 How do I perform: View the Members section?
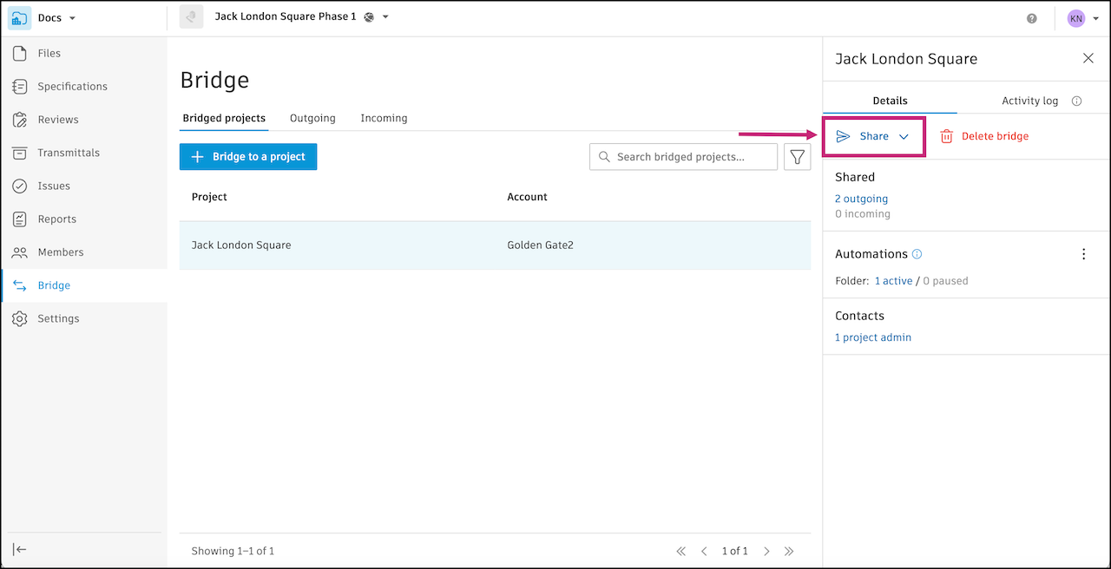[59, 252]
